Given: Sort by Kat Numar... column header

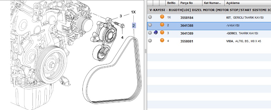Looking at the screenshot, I should coord(213,3).
